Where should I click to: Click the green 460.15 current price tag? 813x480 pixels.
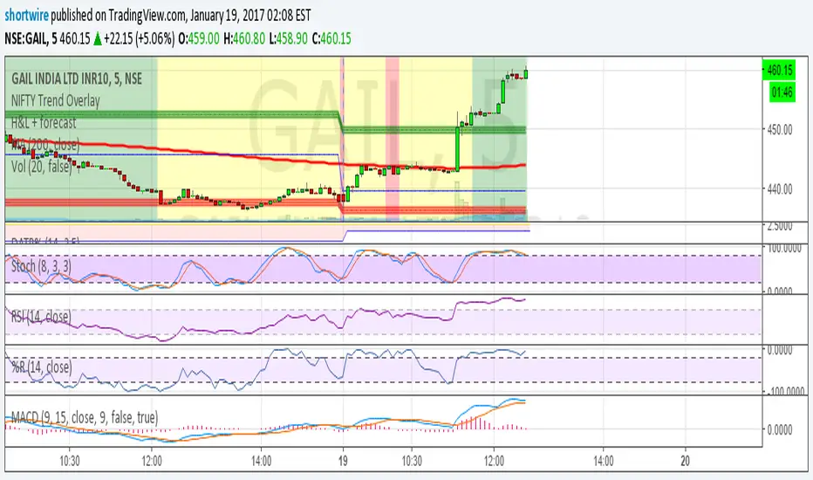coord(779,70)
